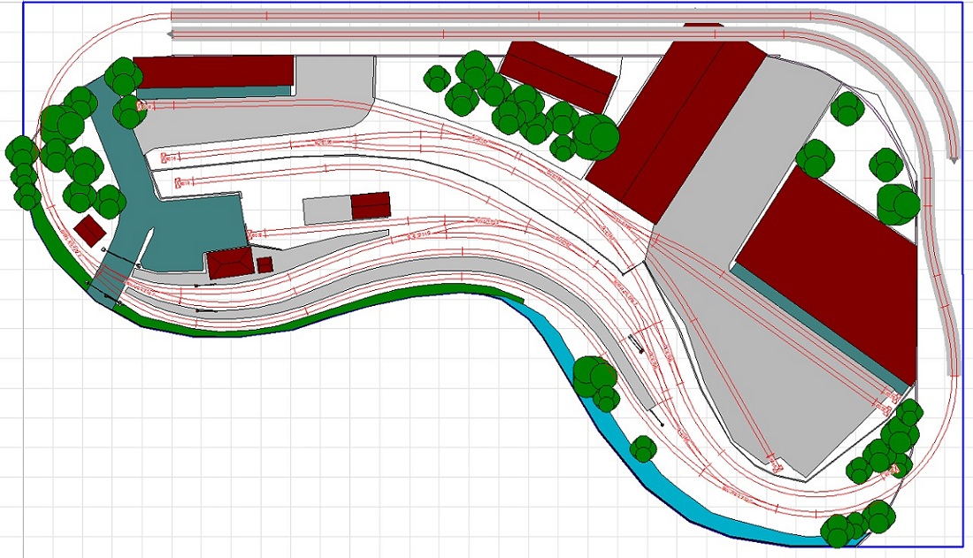Select the red hip-roofed station building
The height and width of the screenshot is (558, 973).
coord(230,264)
